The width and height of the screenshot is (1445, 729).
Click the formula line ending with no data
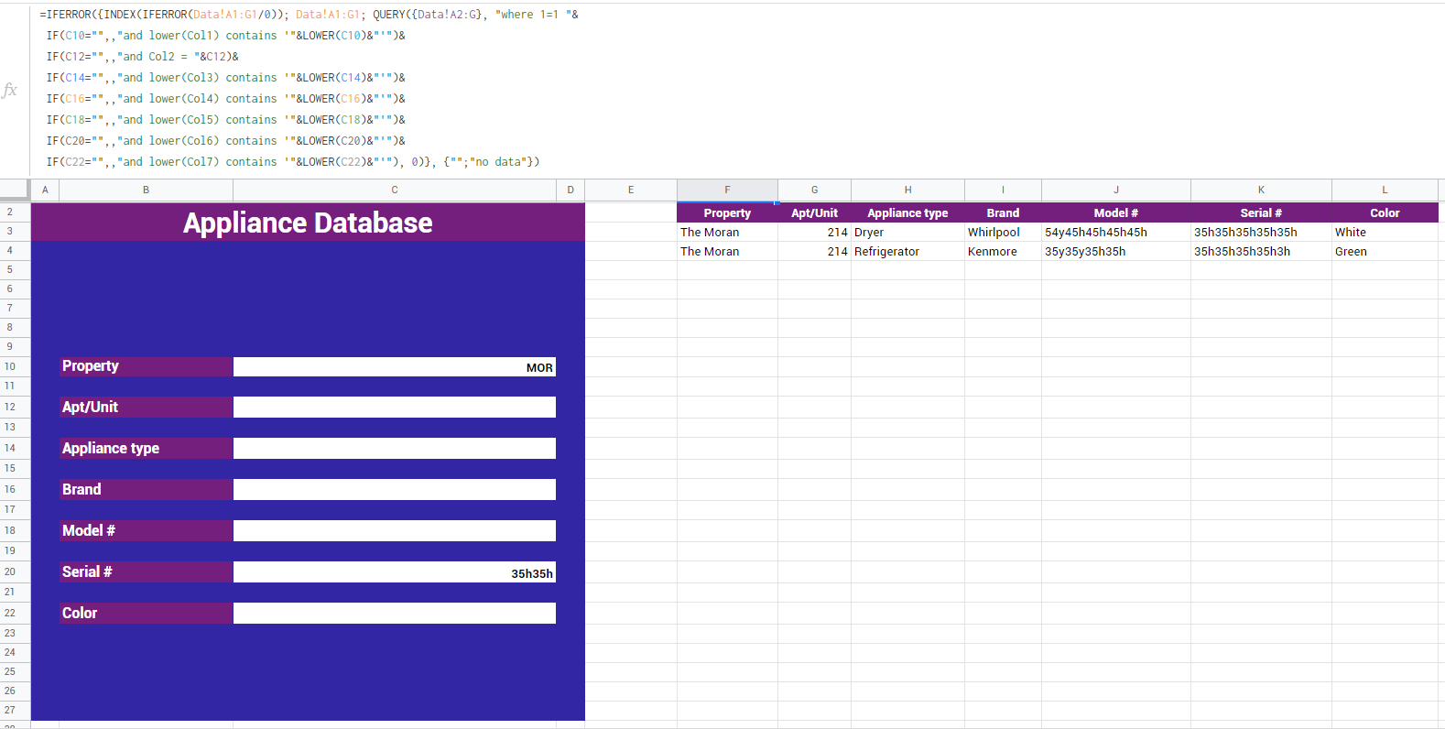pyautogui.click(x=293, y=162)
